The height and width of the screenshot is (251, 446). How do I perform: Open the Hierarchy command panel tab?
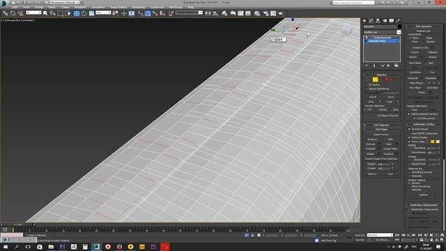pos(378,20)
